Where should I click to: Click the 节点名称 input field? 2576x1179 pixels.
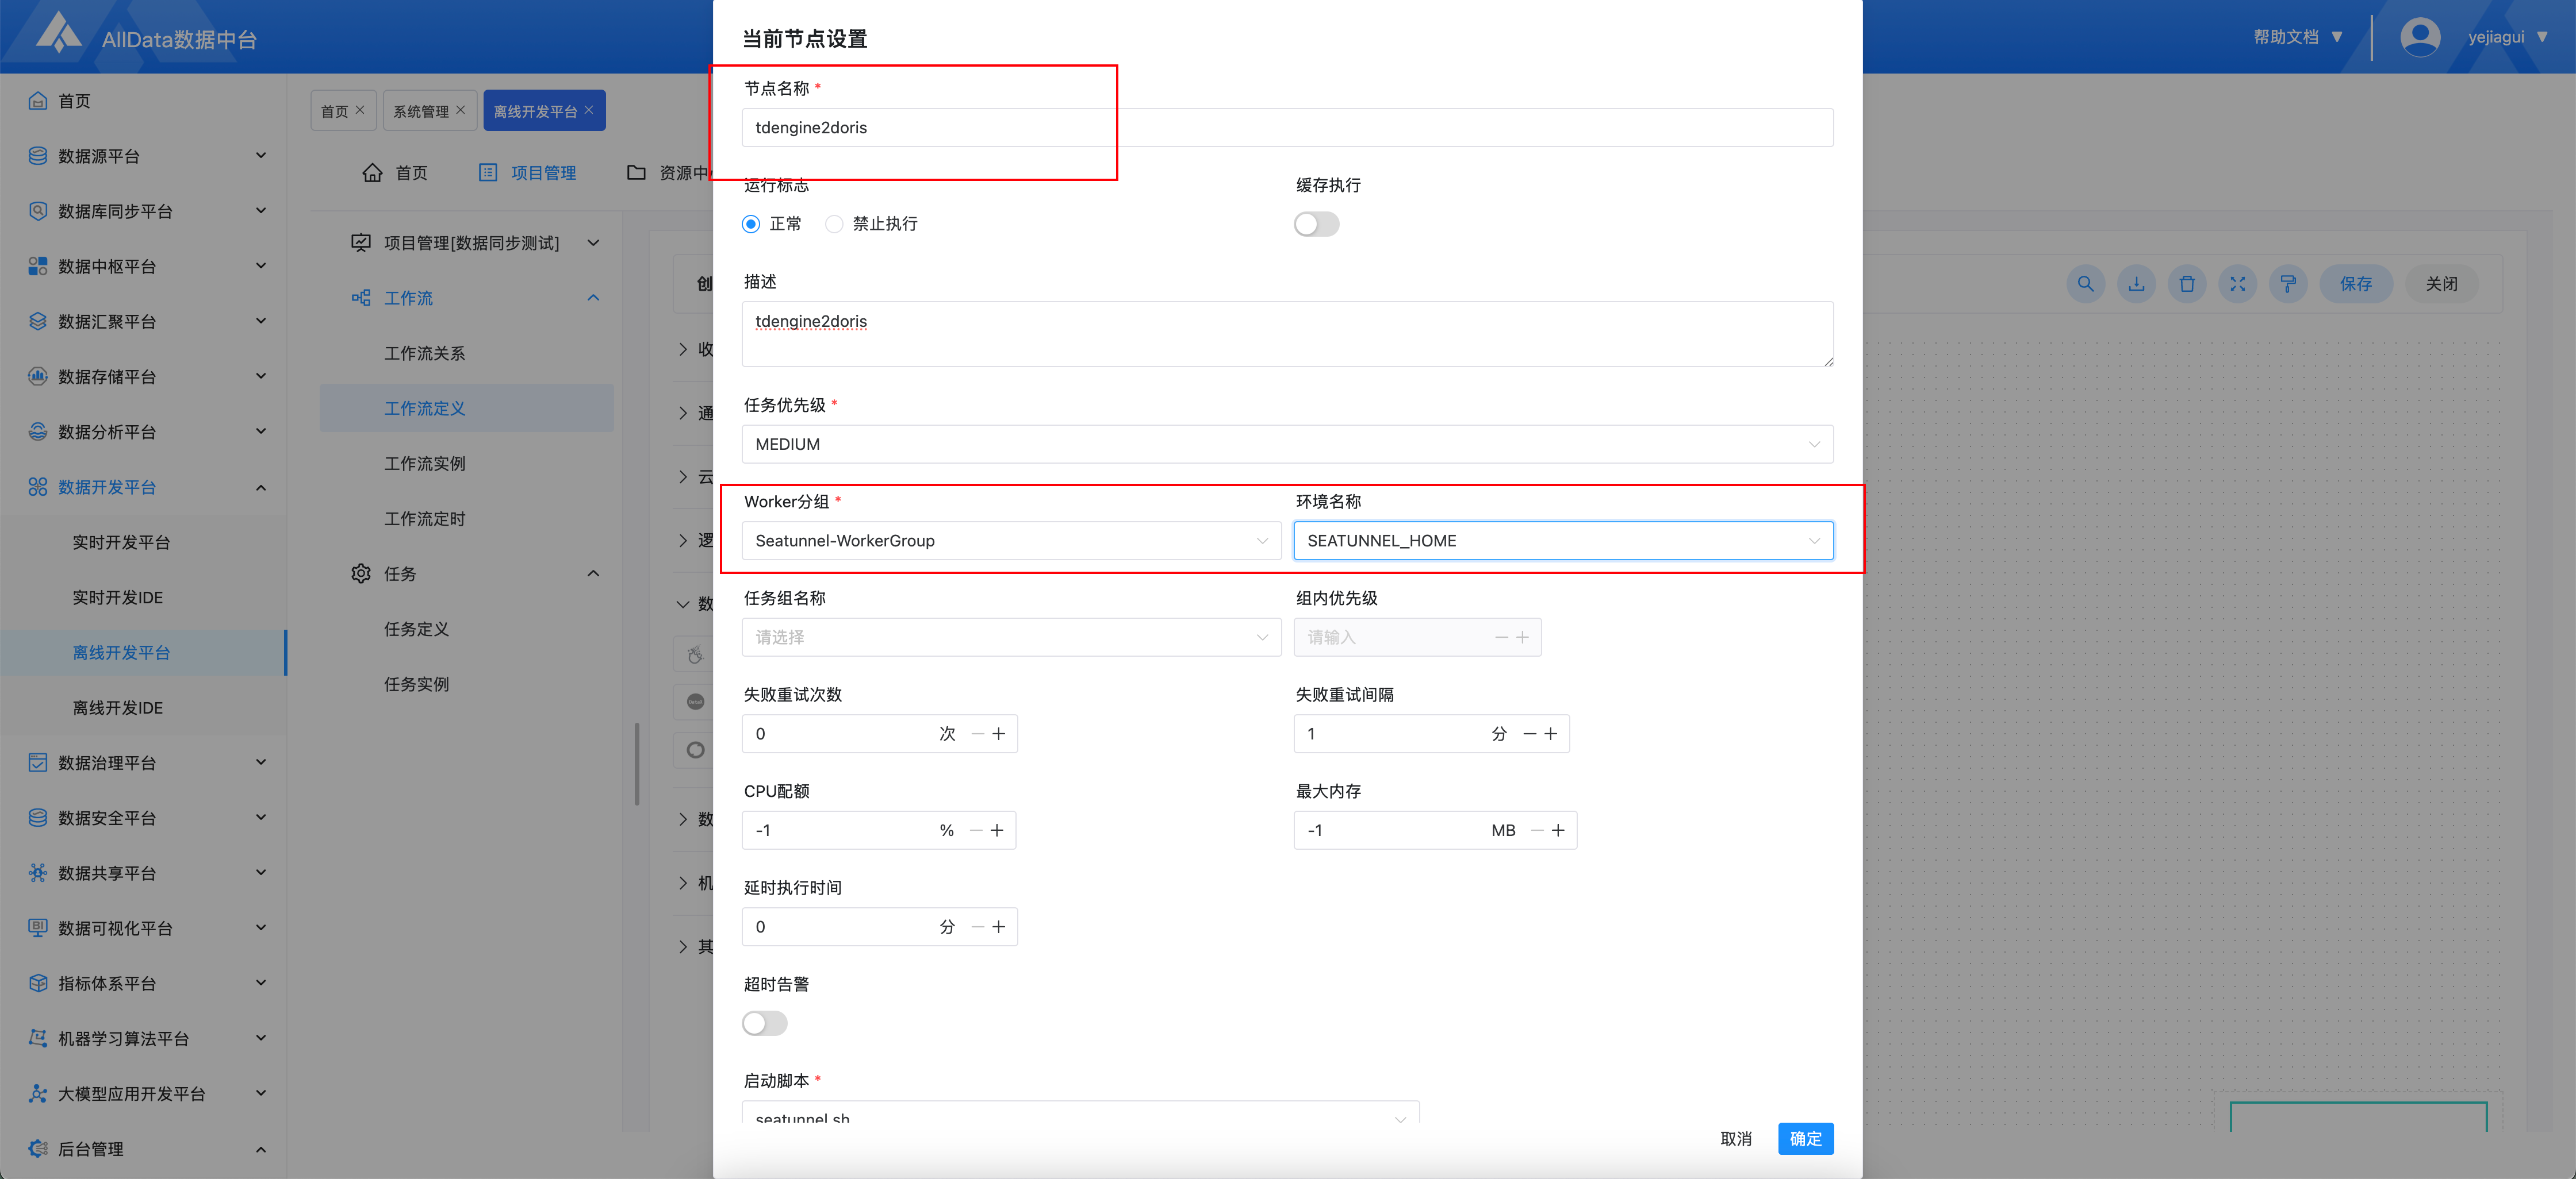(1286, 128)
